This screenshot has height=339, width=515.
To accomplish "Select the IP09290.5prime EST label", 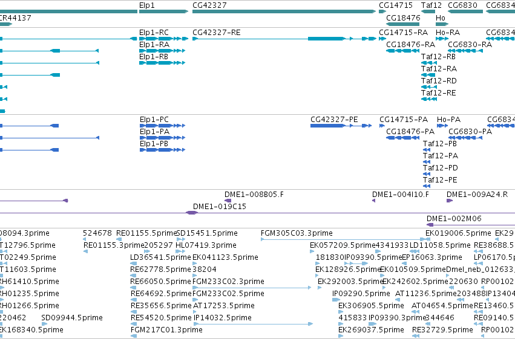I will point(361,294).
